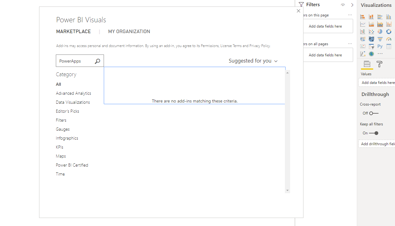Select the line chart visual
This screenshot has height=226, width=395.
(363, 24)
